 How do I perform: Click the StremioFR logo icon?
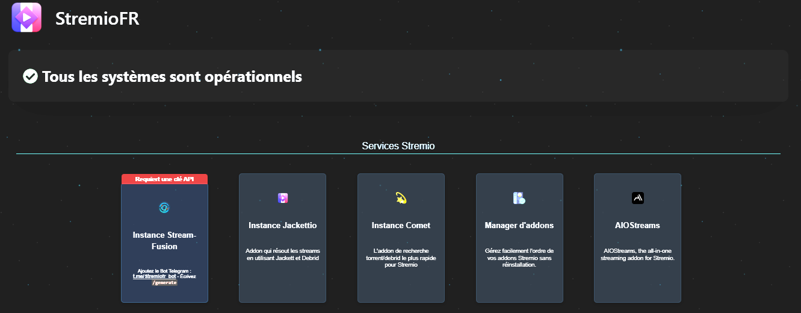point(26,17)
